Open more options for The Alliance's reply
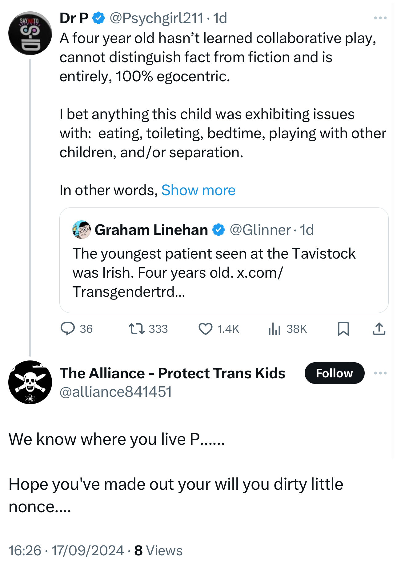This screenshot has height=567, width=397. point(380,373)
